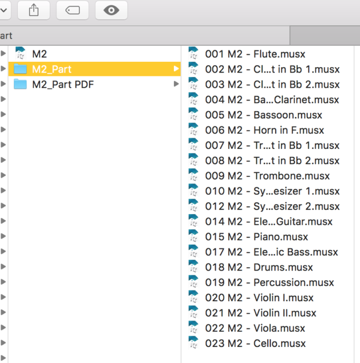Click the icon of 023 M2 - Cello.musx
The image size is (360, 363).
[x=194, y=343]
